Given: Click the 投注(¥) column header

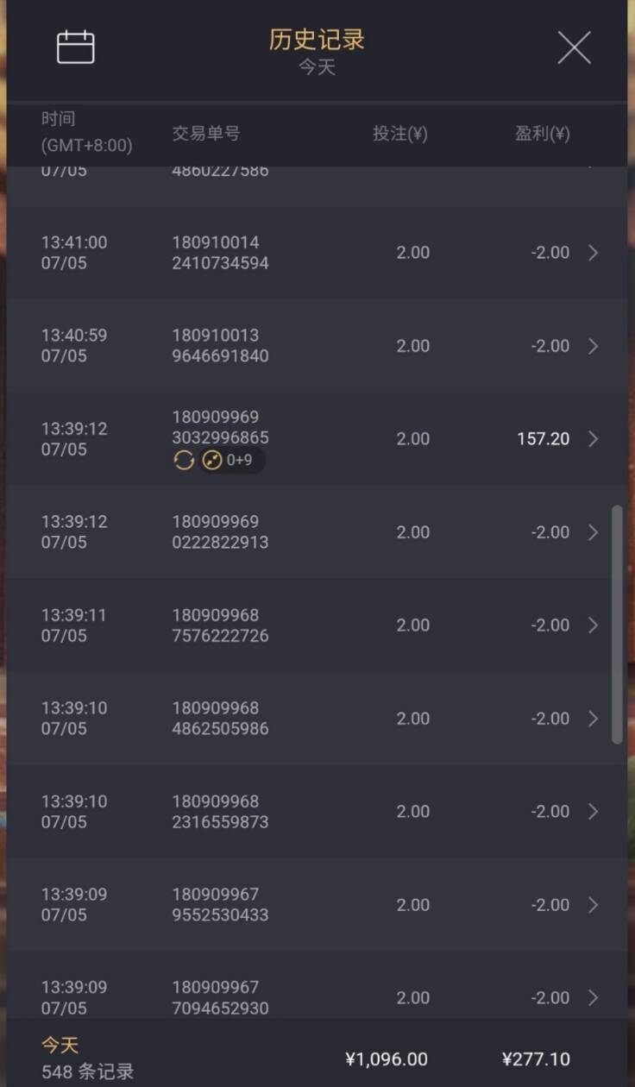Looking at the screenshot, I should (400, 134).
